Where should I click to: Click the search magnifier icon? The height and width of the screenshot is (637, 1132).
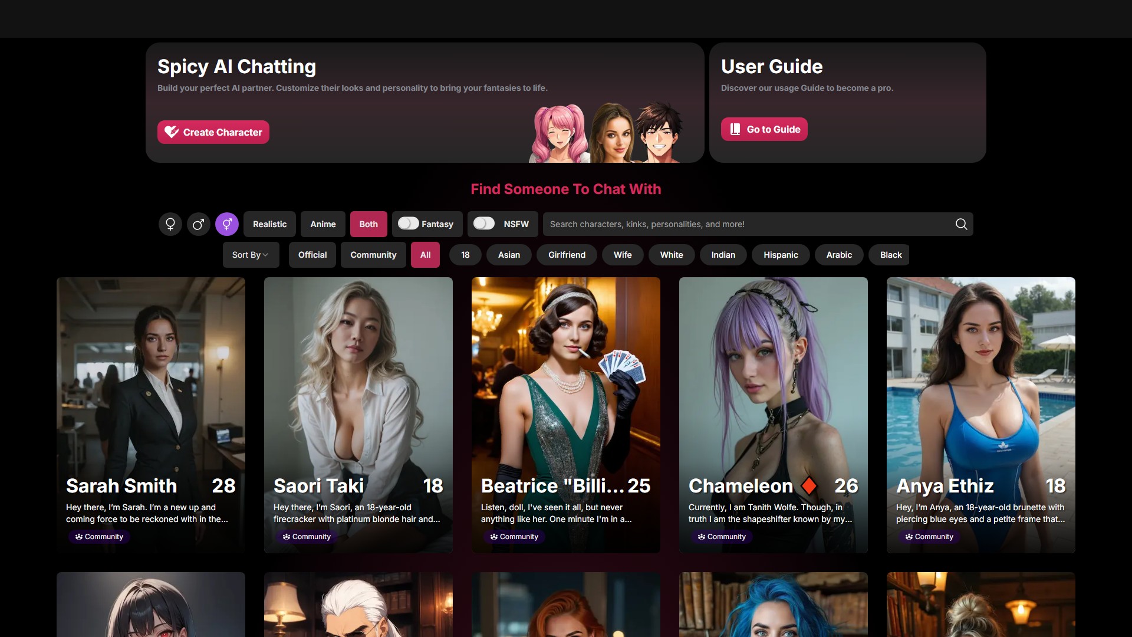[x=961, y=224]
